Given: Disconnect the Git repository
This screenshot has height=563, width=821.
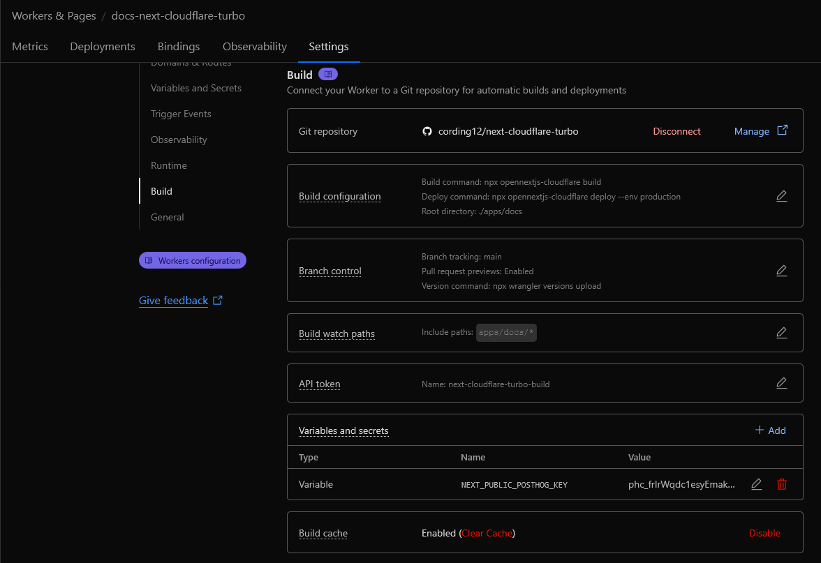Looking at the screenshot, I should (676, 131).
